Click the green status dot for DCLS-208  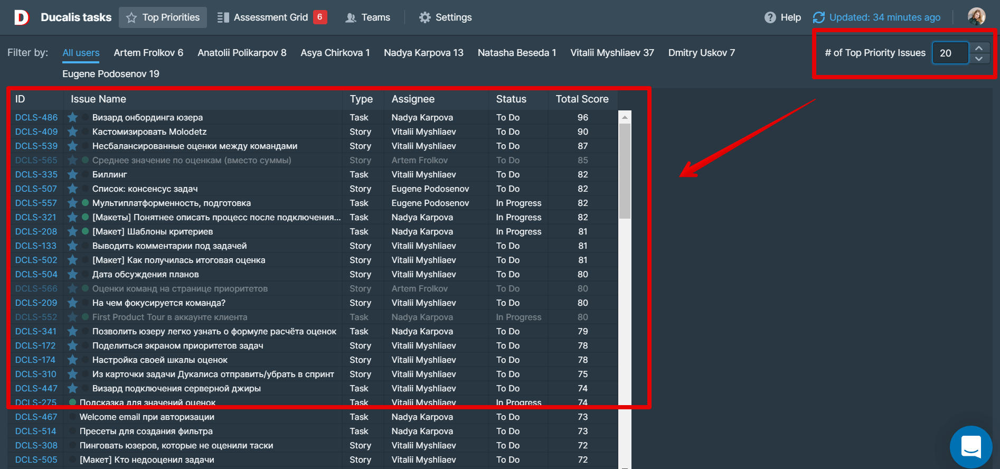point(85,231)
